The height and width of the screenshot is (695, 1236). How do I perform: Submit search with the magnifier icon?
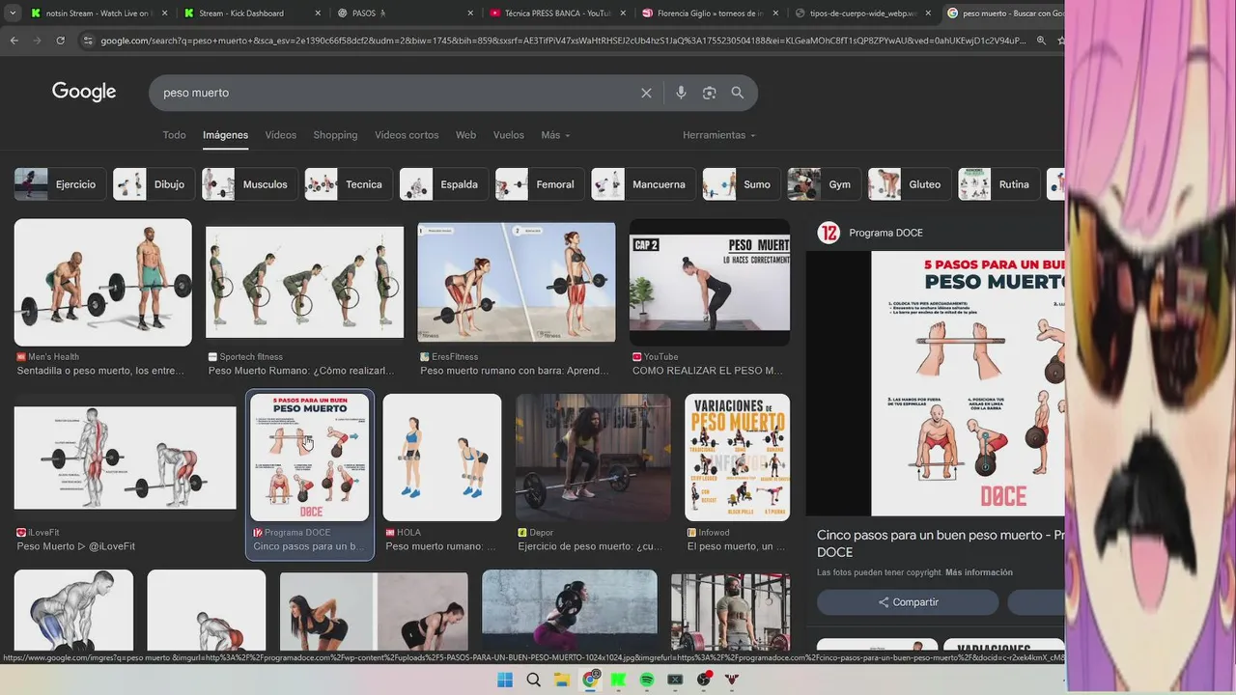point(738,93)
